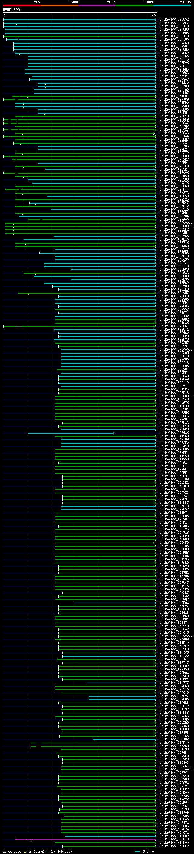Image resolution: width=194 pixels, height=854 pixels.
Task: Select hit label UniRef100_Q1AT20
Action: point(174,656)
